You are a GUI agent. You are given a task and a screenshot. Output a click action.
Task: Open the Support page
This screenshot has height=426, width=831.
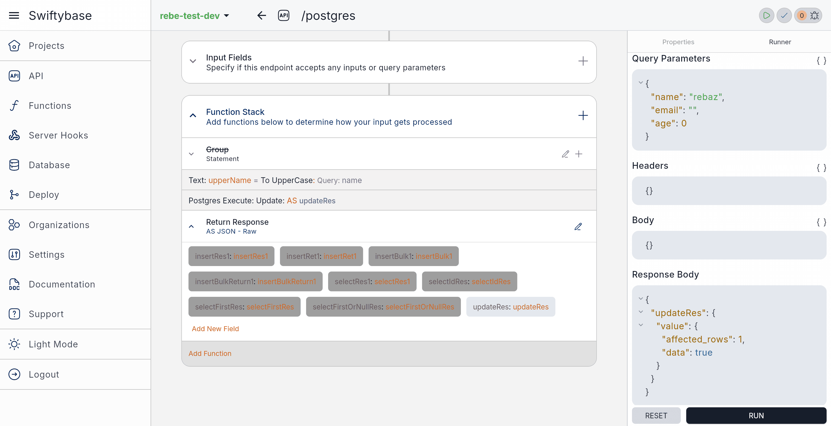[75, 314]
